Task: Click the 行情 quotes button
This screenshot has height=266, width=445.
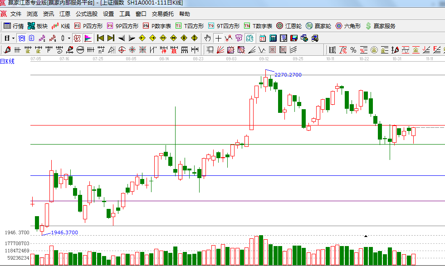Action: (14, 26)
